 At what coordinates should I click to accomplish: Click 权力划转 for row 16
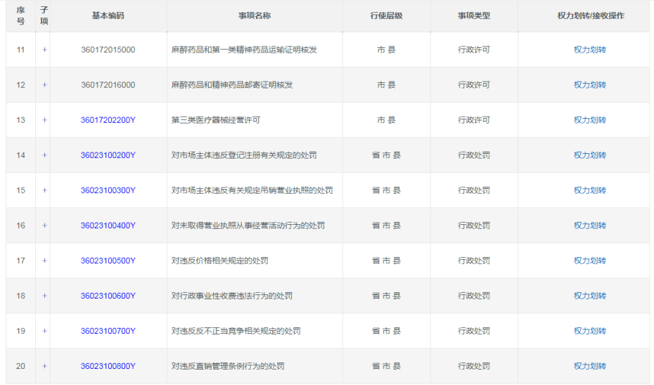pos(589,226)
